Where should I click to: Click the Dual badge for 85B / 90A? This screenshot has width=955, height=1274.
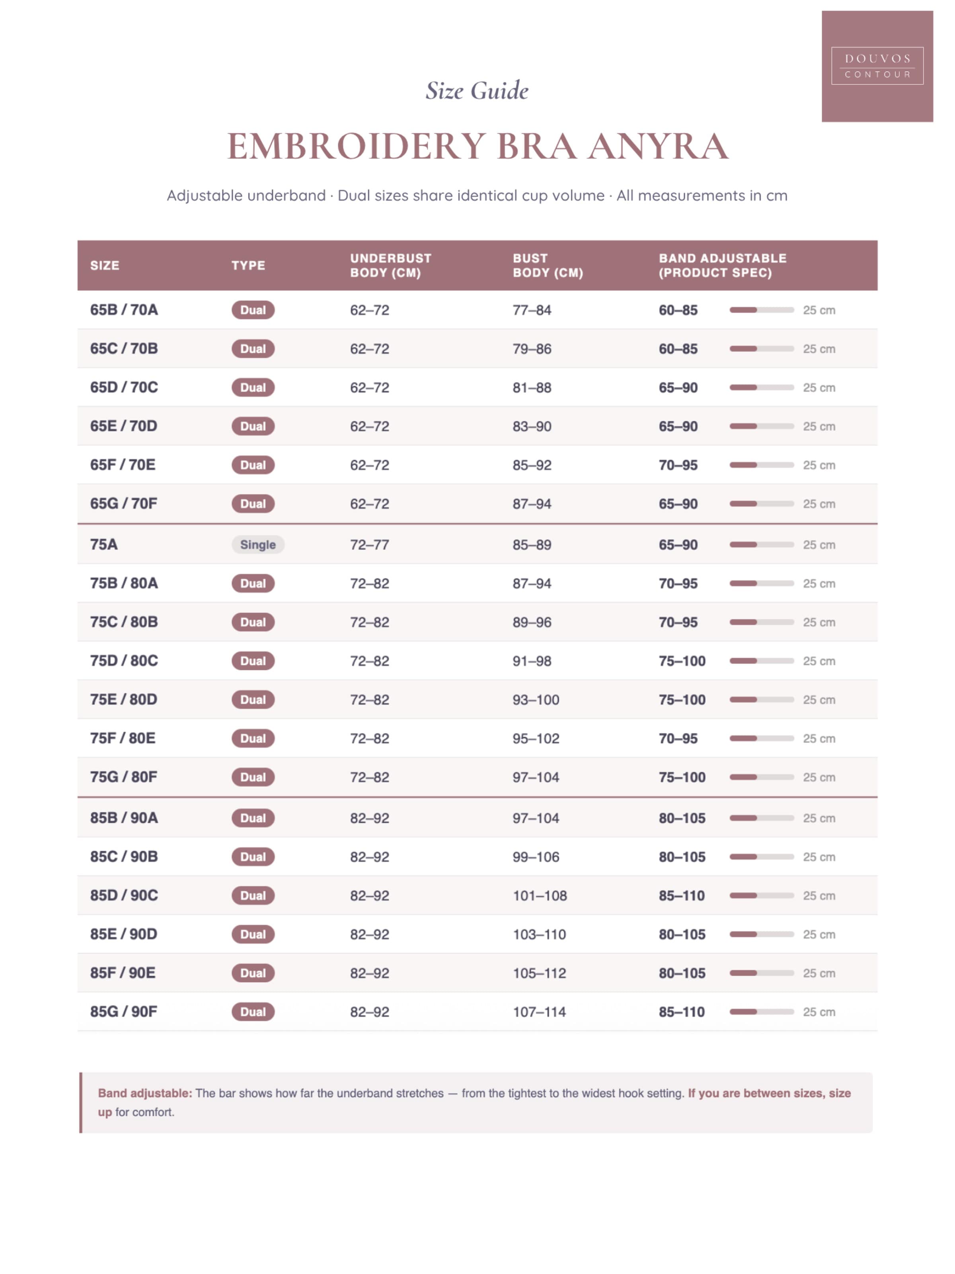tap(253, 818)
